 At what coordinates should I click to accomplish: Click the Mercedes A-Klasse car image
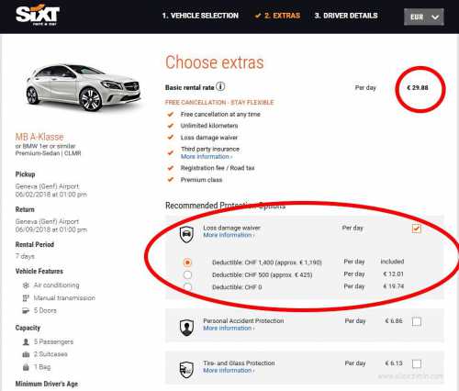tap(83, 87)
